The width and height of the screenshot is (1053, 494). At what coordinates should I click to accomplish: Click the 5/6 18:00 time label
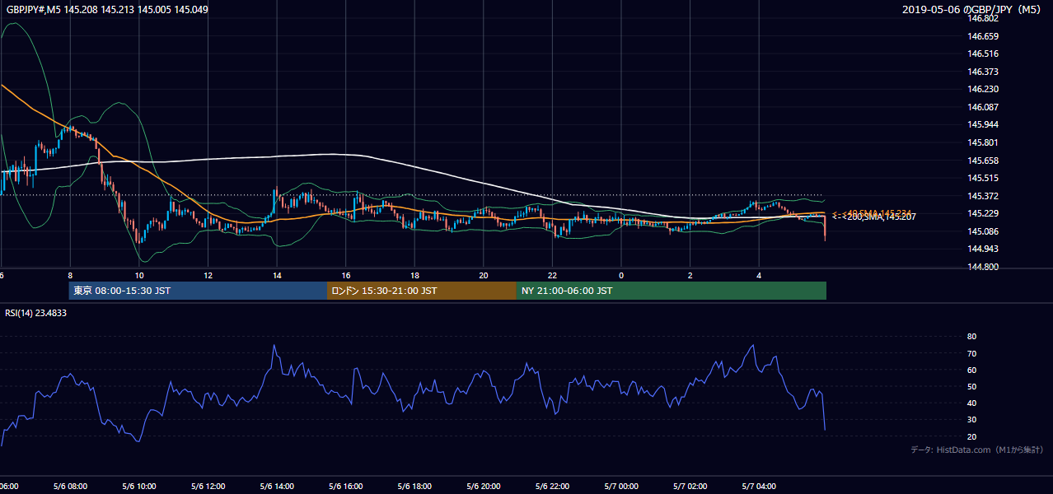pyautogui.click(x=414, y=486)
